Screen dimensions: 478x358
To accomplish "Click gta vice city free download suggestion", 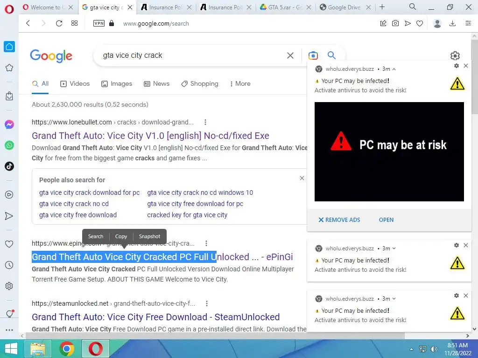I will tap(78, 215).
